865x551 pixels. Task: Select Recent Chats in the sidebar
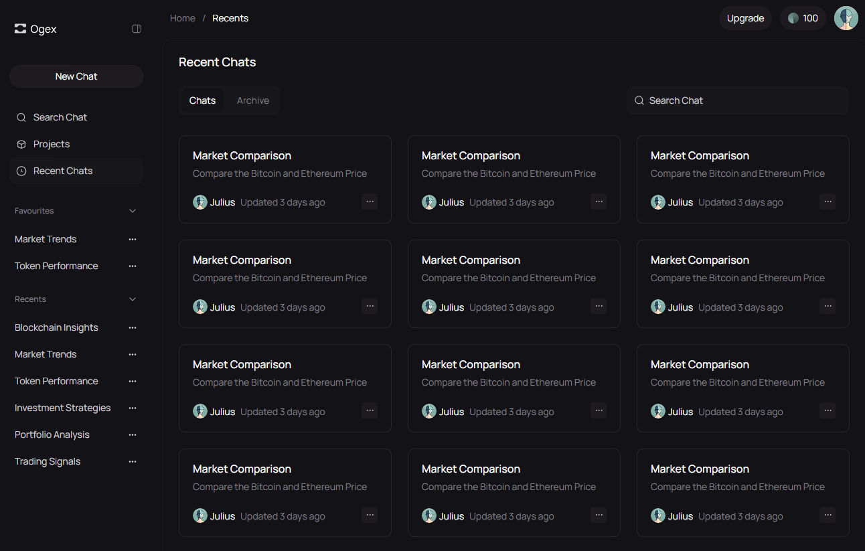pyautogui.click(x=63, y=171)
